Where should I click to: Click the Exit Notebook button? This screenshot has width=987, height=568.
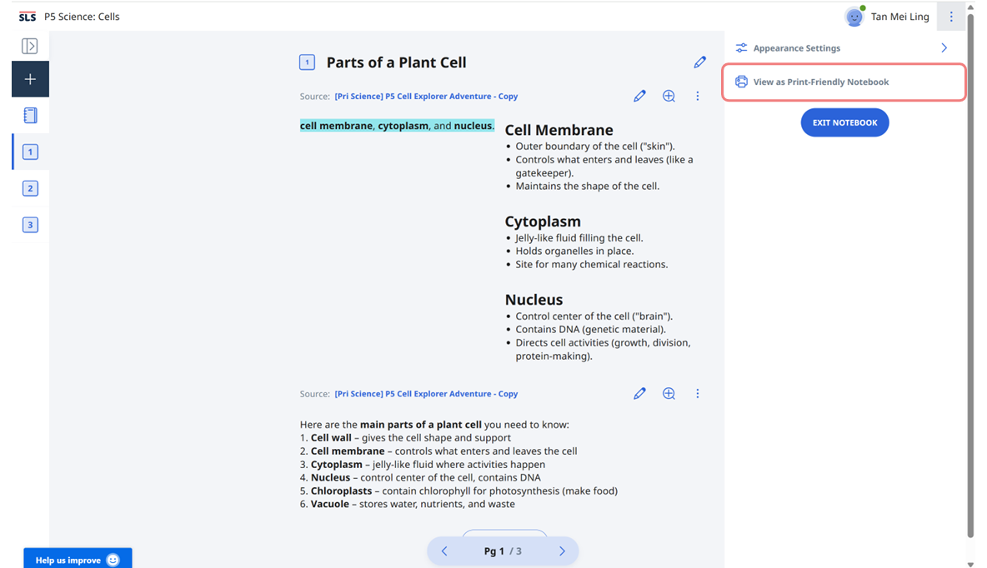click(844, 122)
